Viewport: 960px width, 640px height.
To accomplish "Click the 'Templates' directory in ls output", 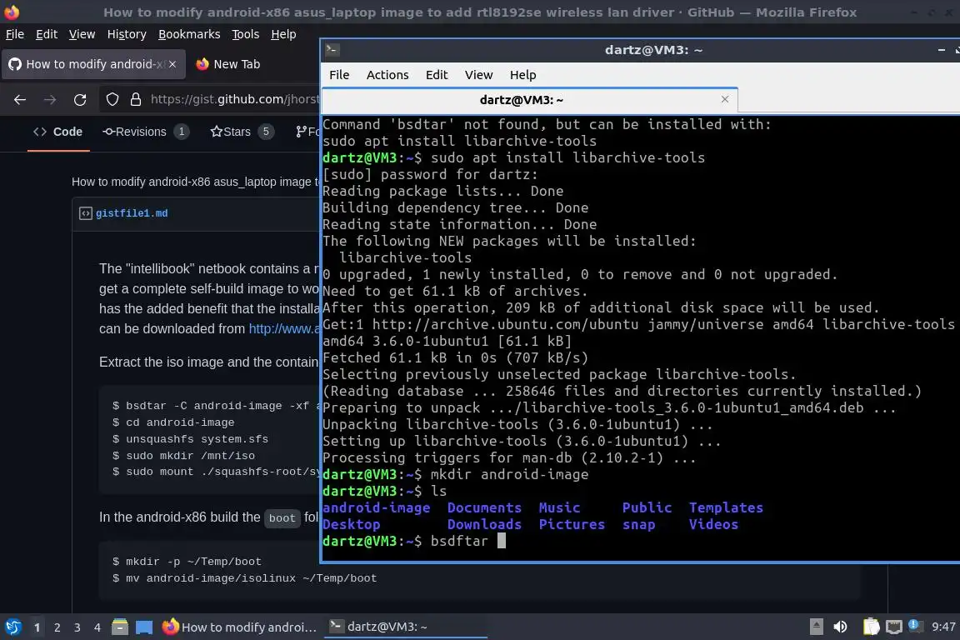I will [726, 507].
